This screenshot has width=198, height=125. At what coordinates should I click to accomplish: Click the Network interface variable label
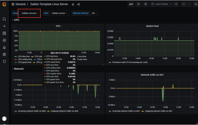click(81, 13)
